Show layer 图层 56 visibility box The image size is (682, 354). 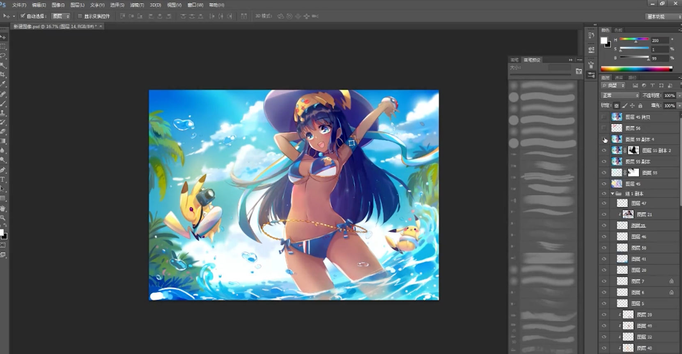604,128
